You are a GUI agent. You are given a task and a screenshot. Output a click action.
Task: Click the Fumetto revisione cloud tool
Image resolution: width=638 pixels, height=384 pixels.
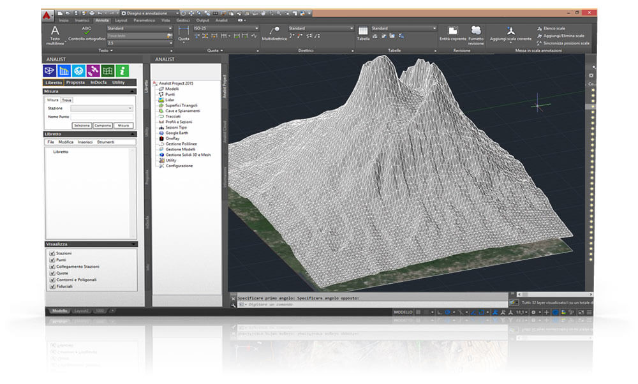coord(476,35)
